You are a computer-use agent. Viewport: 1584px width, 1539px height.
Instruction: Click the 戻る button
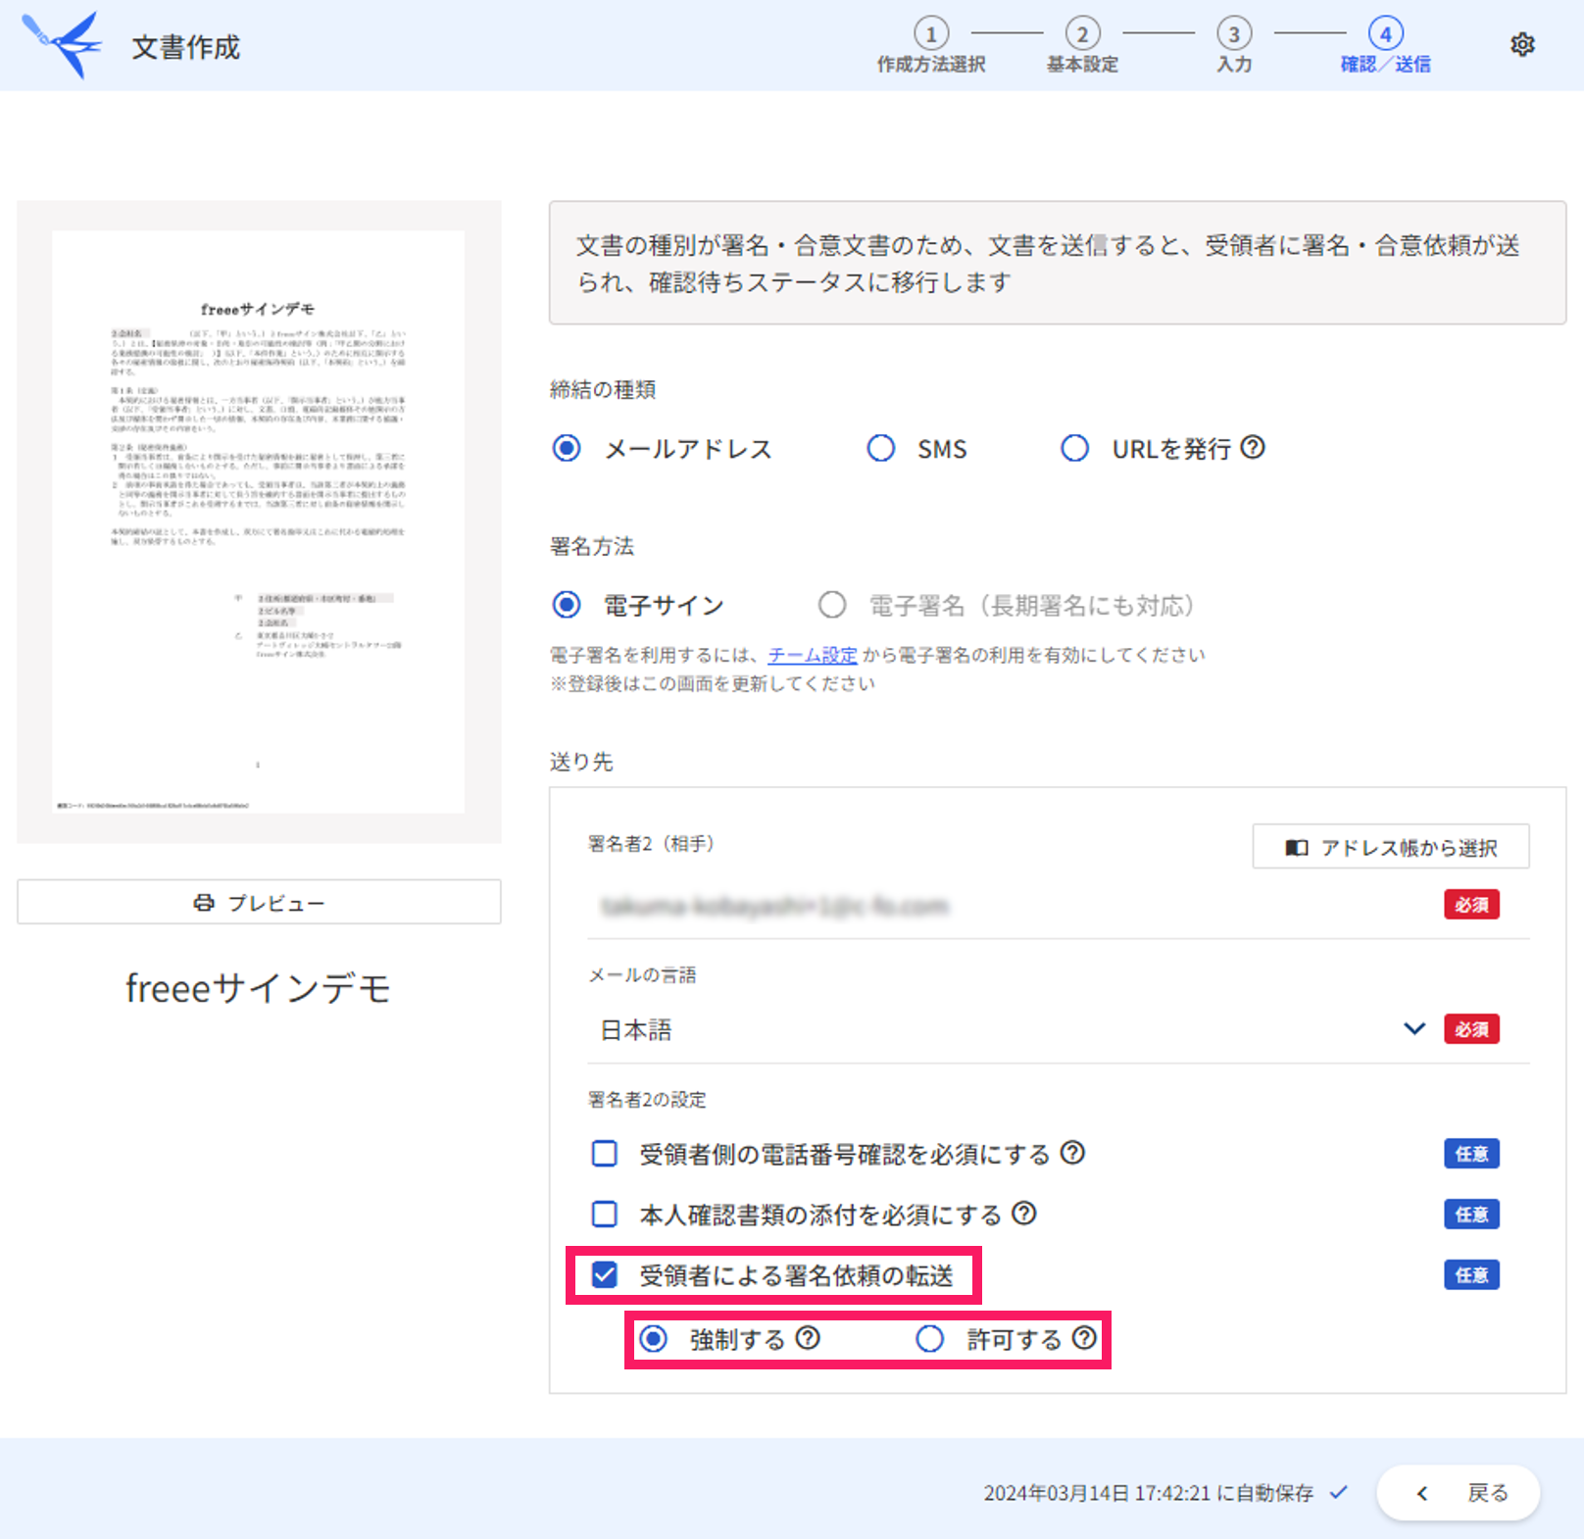coord(1459,1493)
